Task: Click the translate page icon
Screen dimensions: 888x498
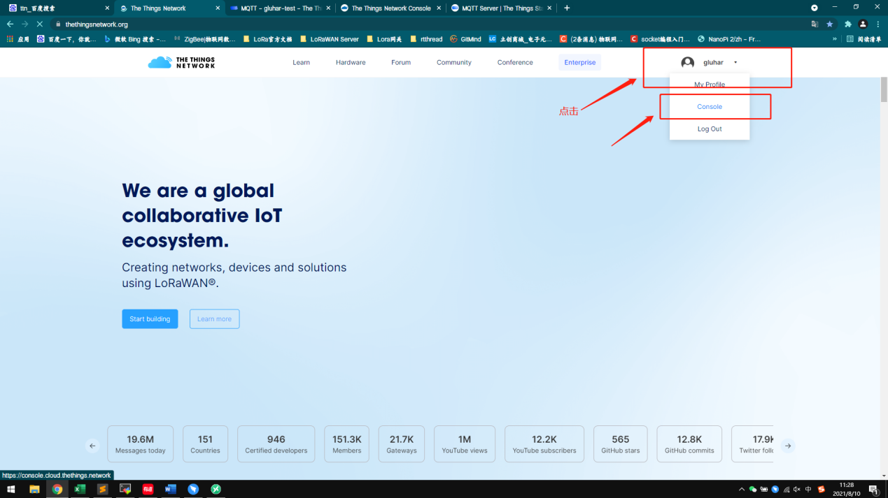Action: 815,24
